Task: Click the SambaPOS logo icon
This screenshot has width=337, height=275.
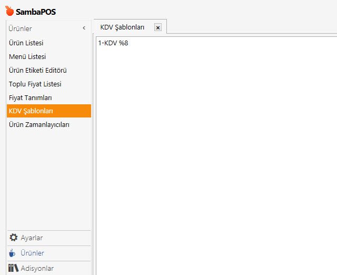Action: pos(9,11)
